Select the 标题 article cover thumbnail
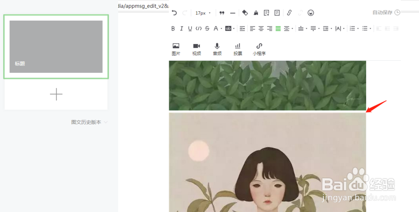This screenshot has height=212, width=419. [x=56, y=47]
